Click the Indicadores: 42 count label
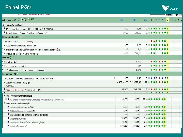183x137 pixels. [x=9, y=20]
